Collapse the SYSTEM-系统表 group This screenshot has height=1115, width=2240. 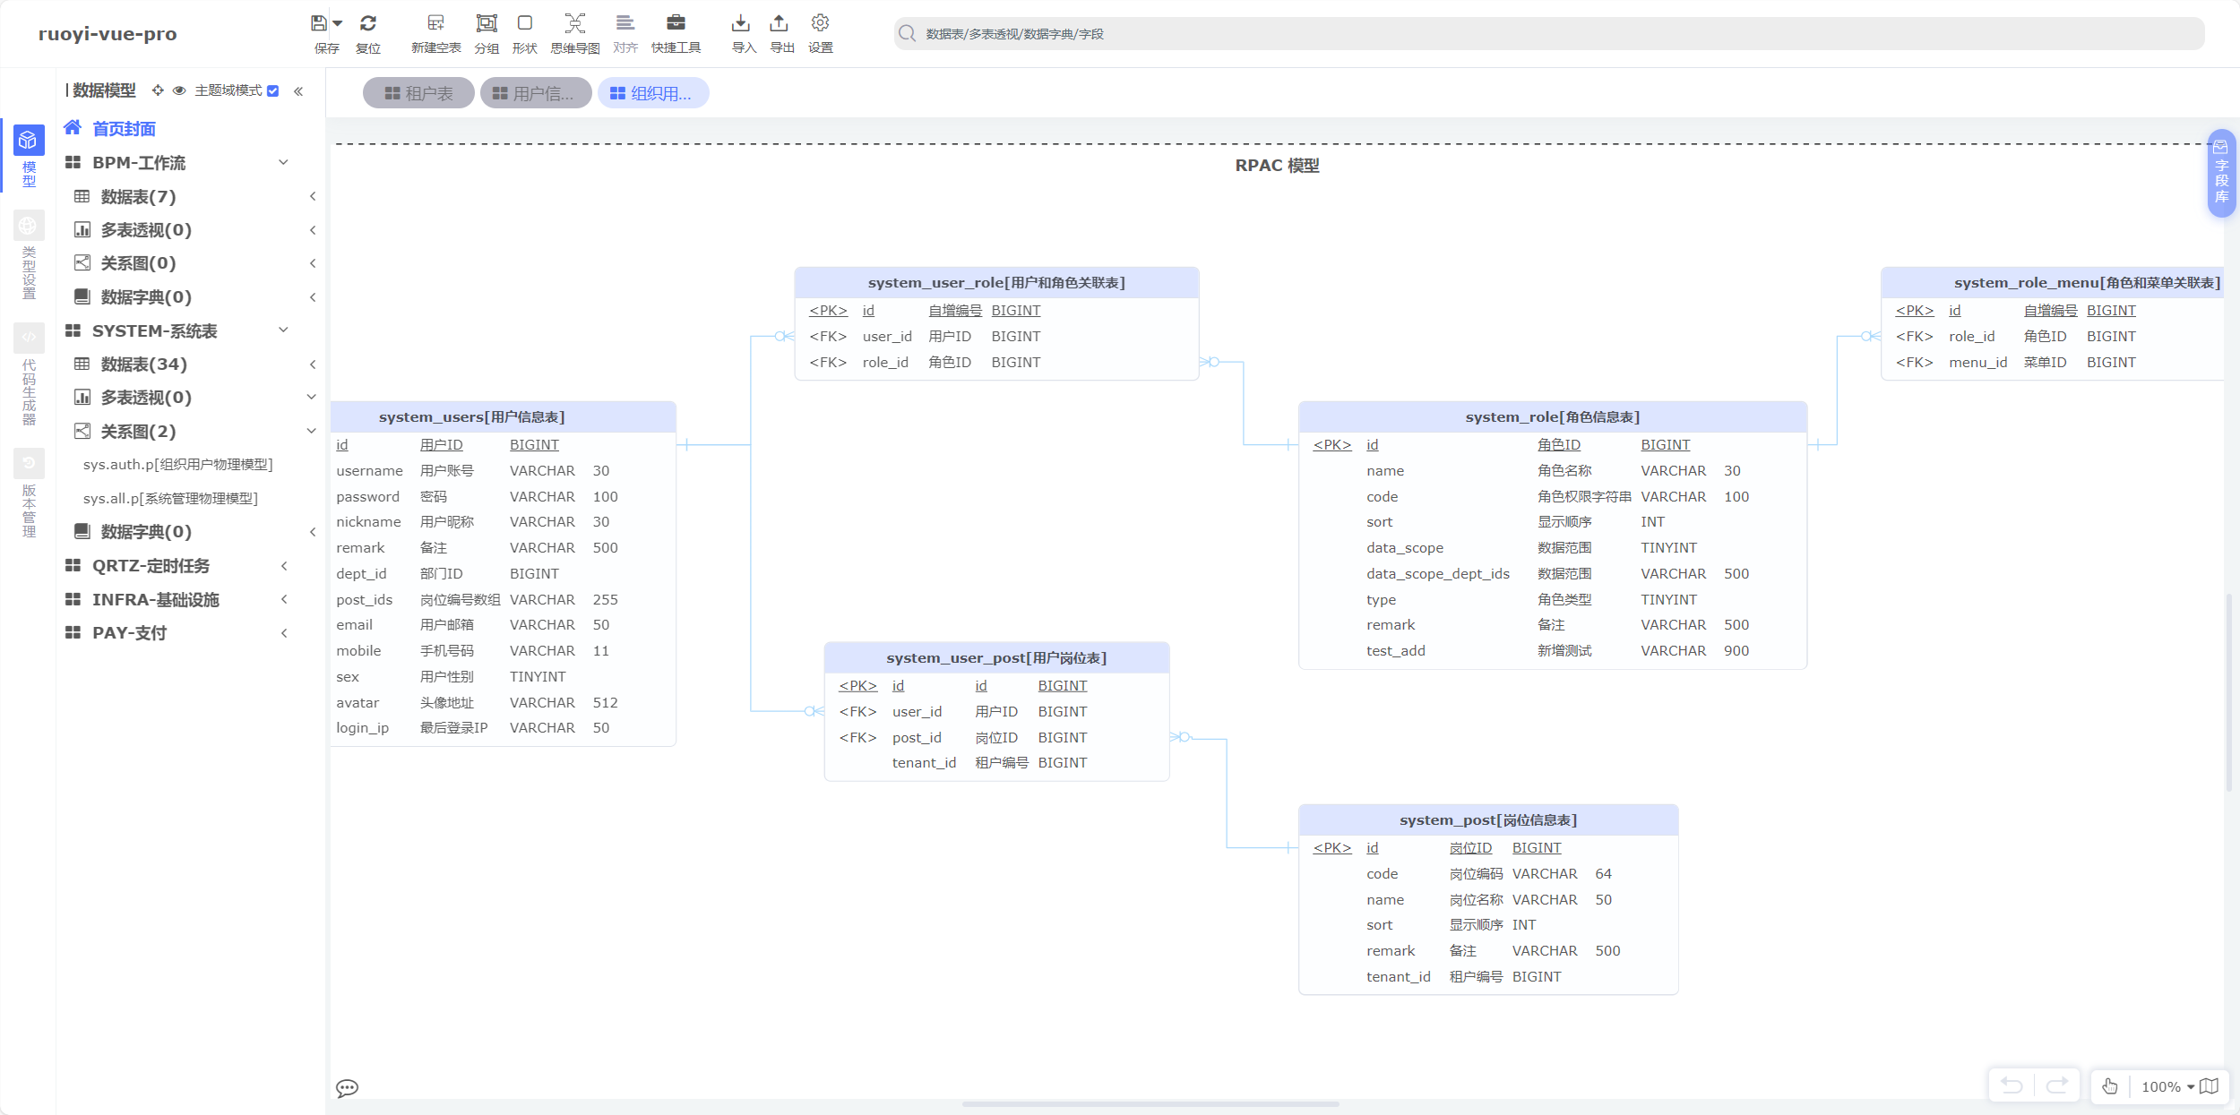point(283,330)
